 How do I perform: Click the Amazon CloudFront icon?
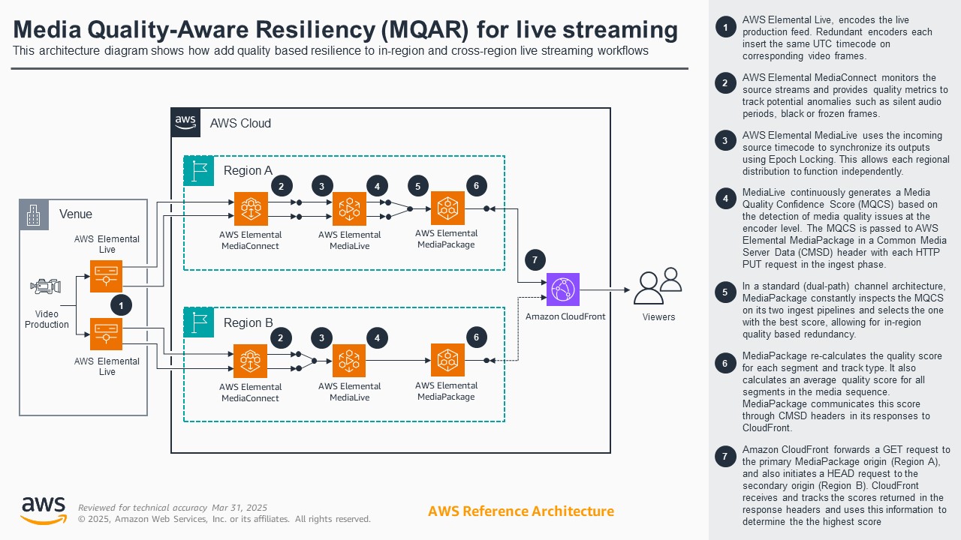tap(564, 289)
